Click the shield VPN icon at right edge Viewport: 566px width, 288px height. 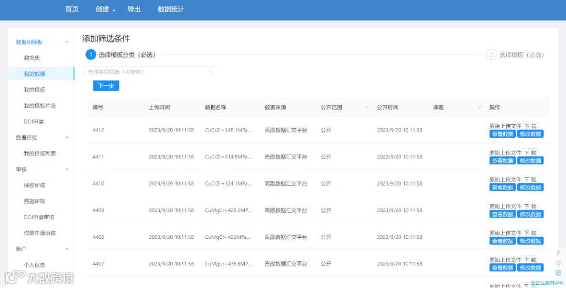[x=558, y=273]
